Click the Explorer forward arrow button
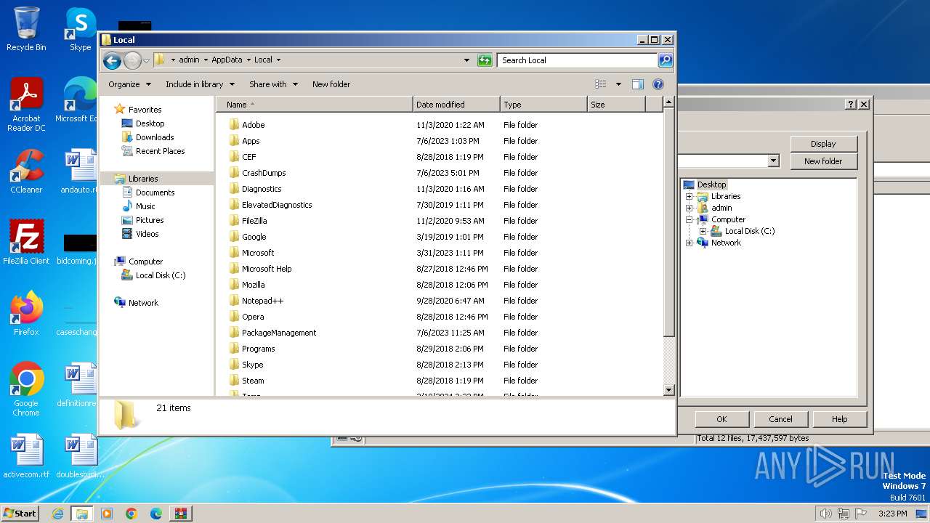The image size is (930, 523). point(132,60)
